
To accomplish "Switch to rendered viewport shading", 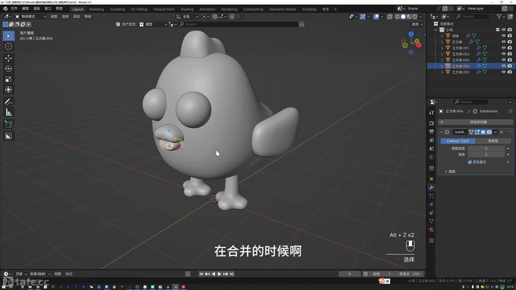I will pyautogui.click(x=415, y=17).
